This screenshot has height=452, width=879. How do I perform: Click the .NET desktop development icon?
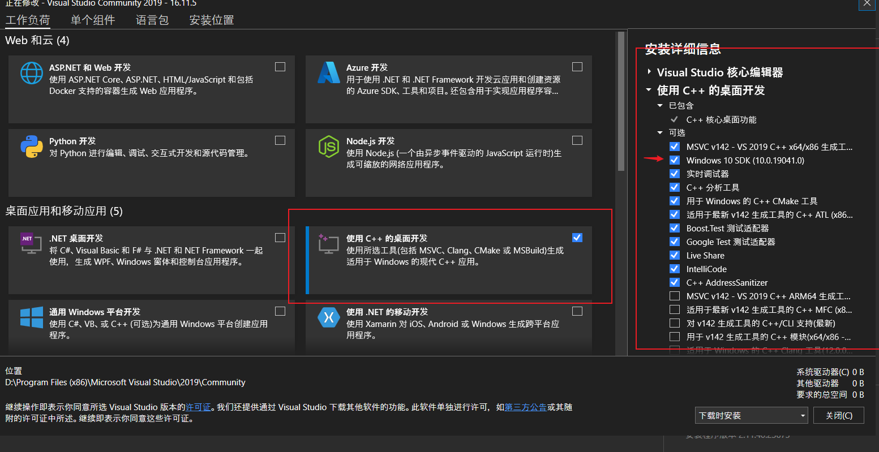[x=31, y=243]
